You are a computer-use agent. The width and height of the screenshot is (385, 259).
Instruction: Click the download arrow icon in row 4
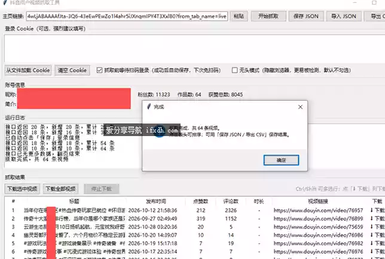(372, 235)
